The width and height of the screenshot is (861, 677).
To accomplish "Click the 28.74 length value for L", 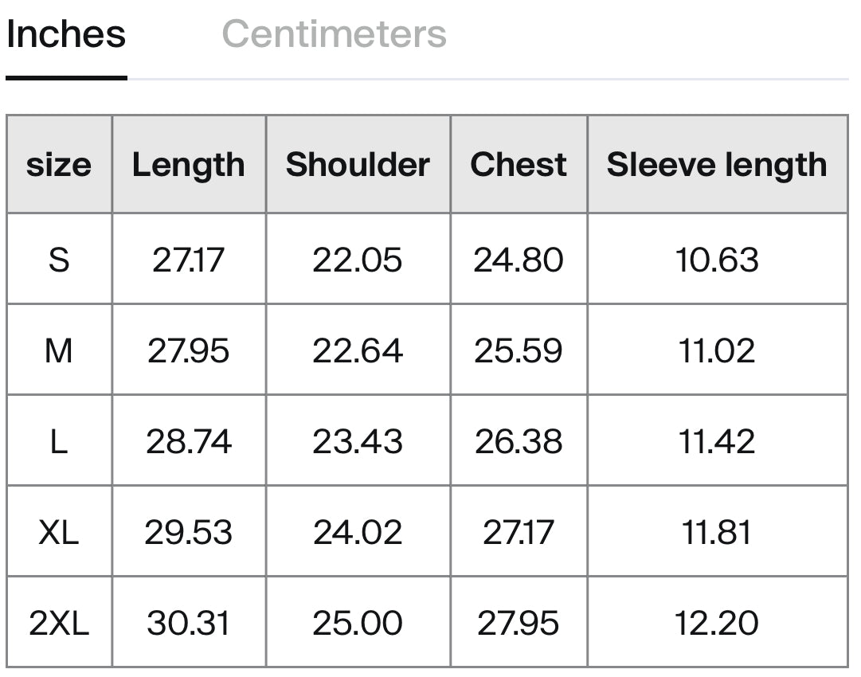I will pos(189,441).
